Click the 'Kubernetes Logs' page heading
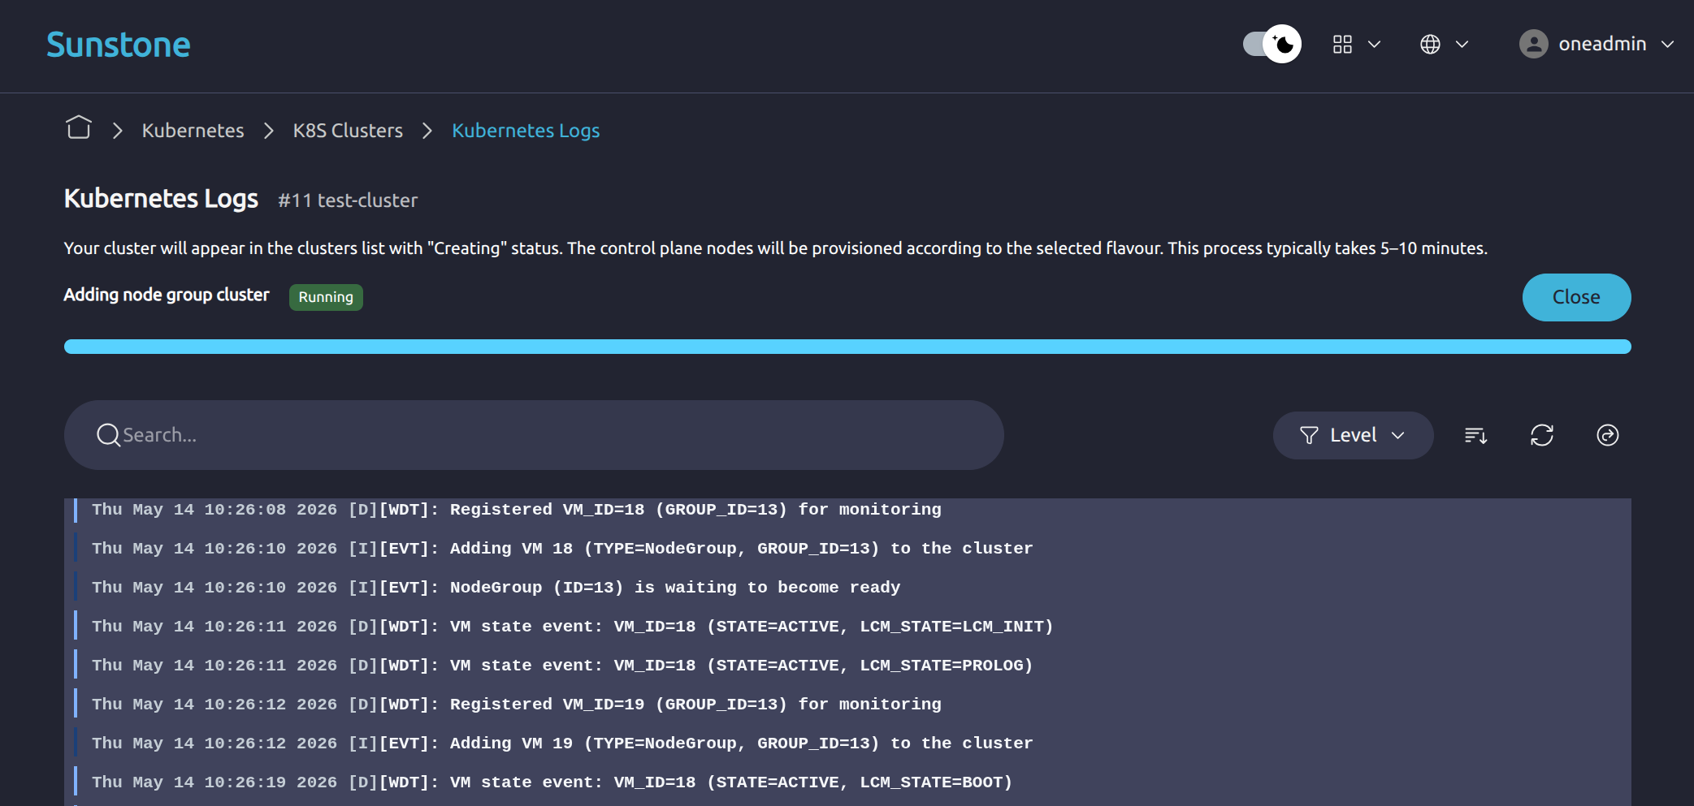 (x=161, y=199)
